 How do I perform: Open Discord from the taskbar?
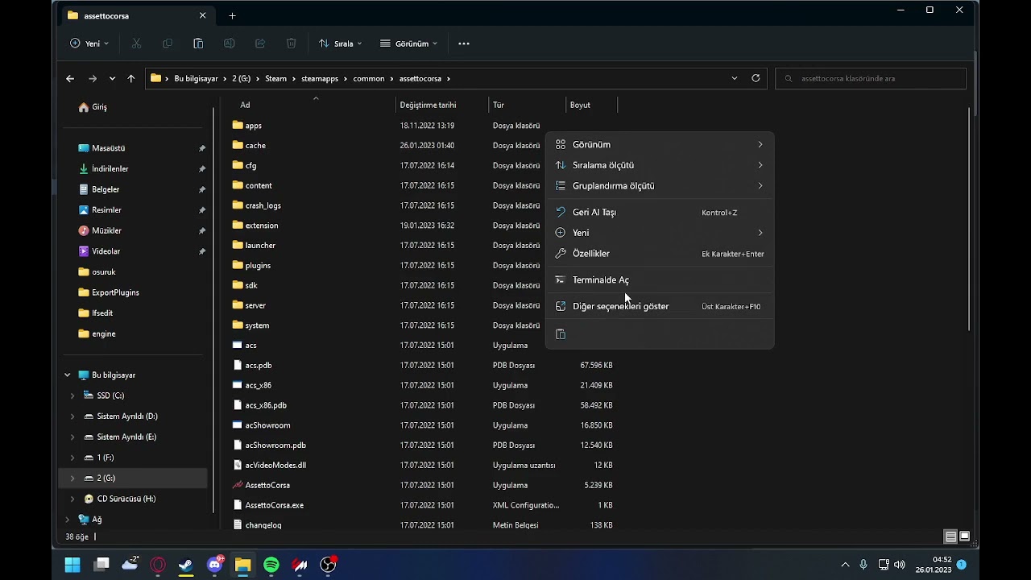pyautogui.click(x=215, y=565)
